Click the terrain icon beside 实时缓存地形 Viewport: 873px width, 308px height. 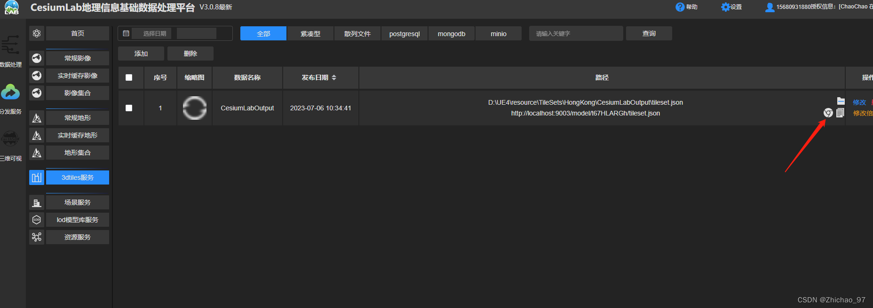pos(37,135)
